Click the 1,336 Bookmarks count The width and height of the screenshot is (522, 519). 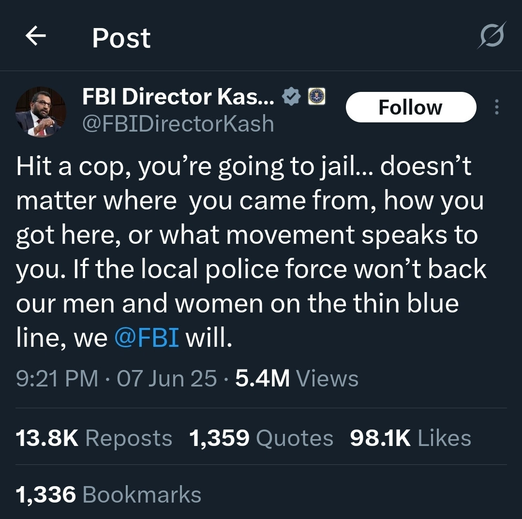[x=108, y=494]
